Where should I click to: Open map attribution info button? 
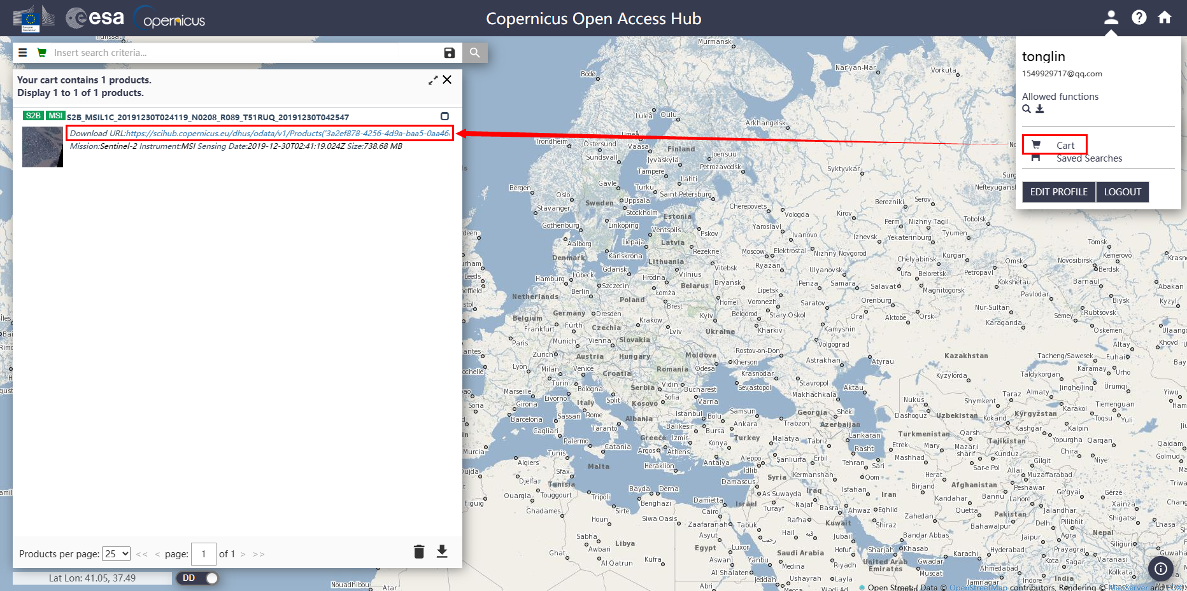[x=1161, y=569]
